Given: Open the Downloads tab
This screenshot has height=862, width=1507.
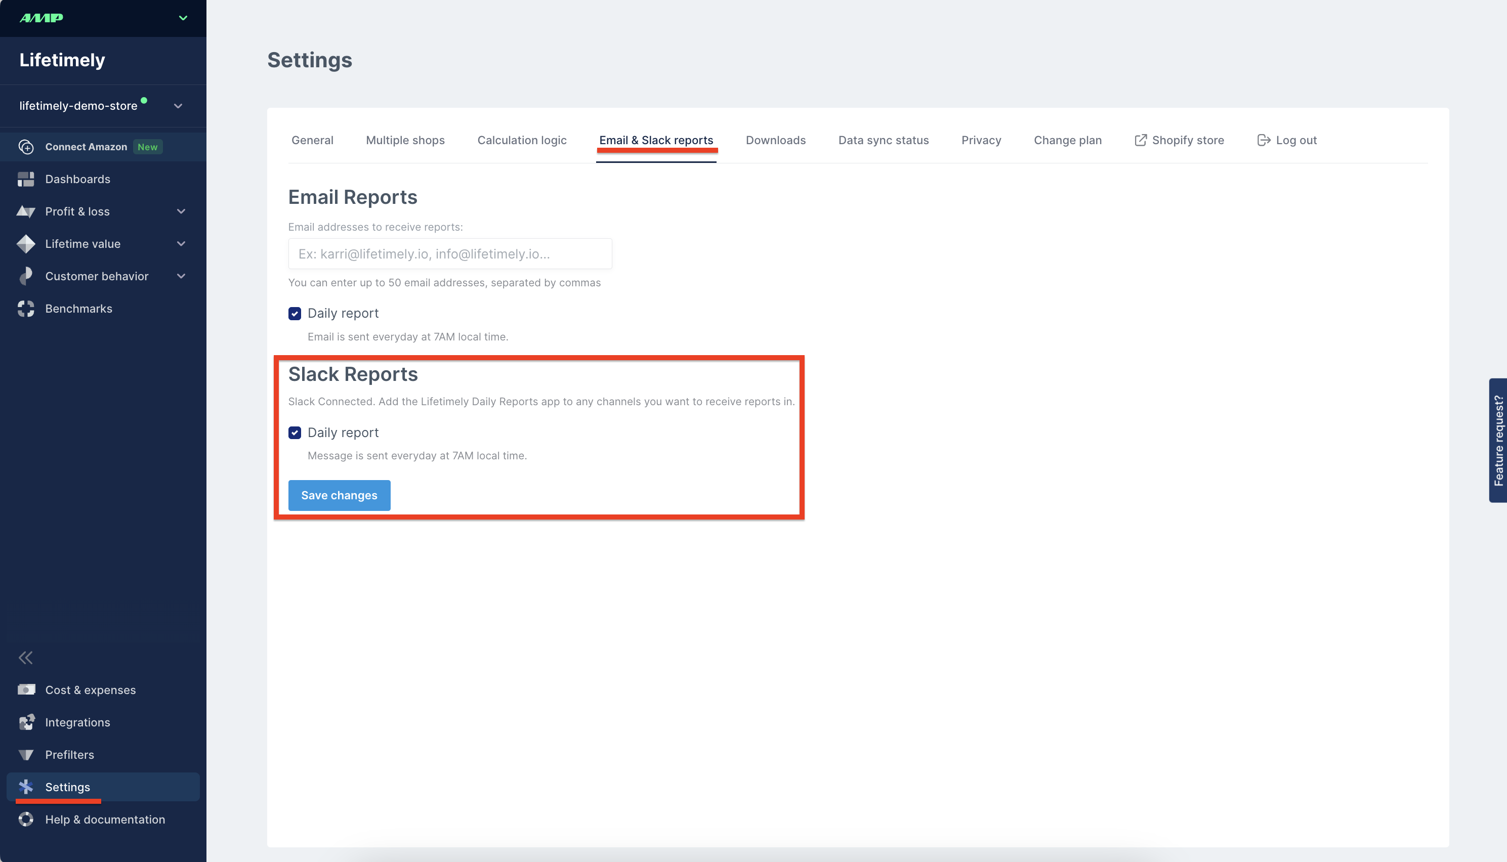Looking at the screenshot, I should [x=776, y=140].
